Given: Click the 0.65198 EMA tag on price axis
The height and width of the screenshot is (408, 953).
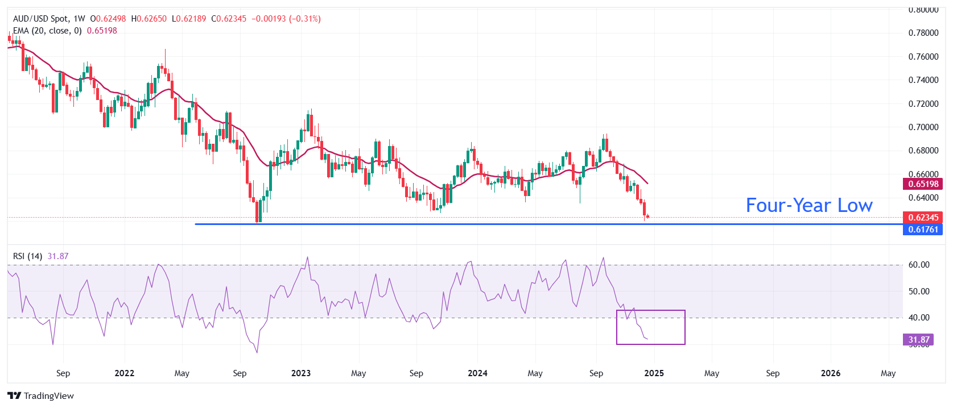Looking at the screenshot, I should (x=923, y=184).
